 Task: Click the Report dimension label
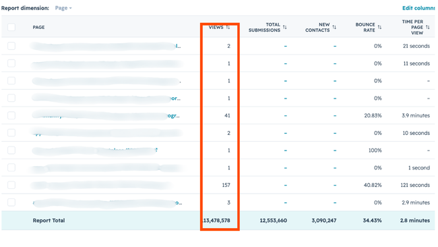click(x=25, y=8)
